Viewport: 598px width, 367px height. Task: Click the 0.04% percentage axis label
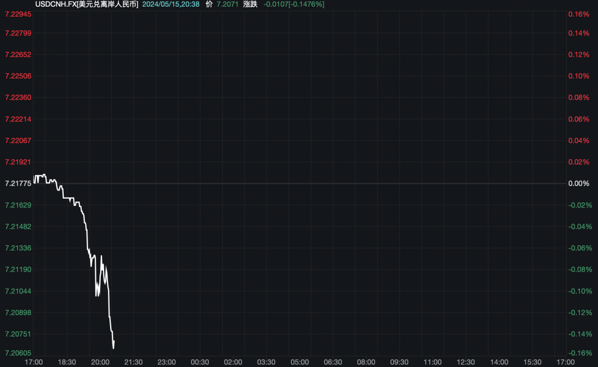579,141
